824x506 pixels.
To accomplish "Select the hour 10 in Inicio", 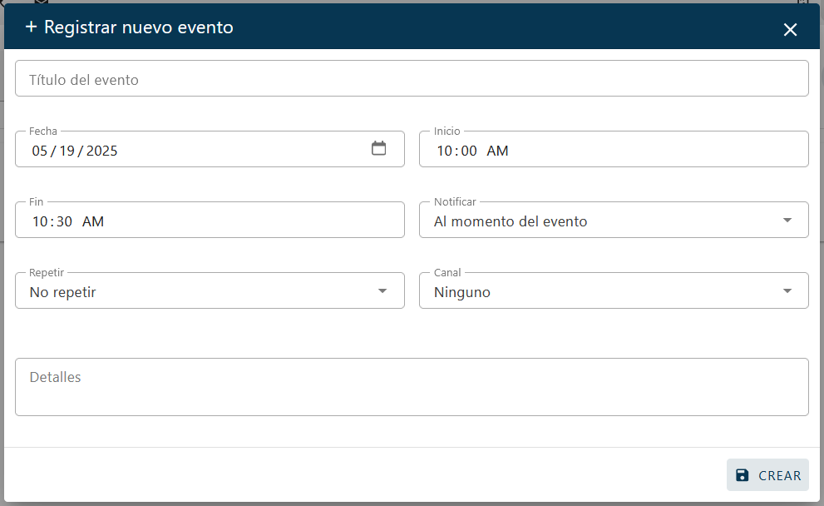I will click(x=445, y=151).
